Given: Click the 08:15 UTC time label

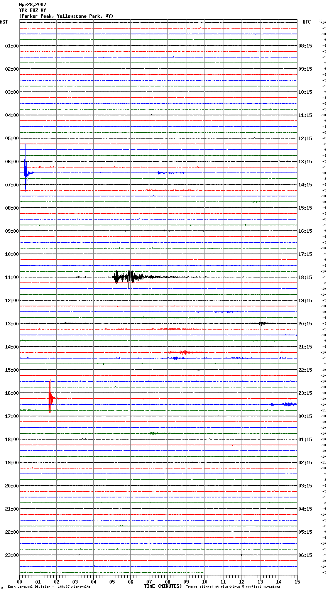Looking at the screenshot, I should pos(305,46).
